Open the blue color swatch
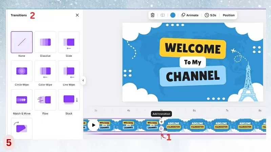 tap(173, 15)
